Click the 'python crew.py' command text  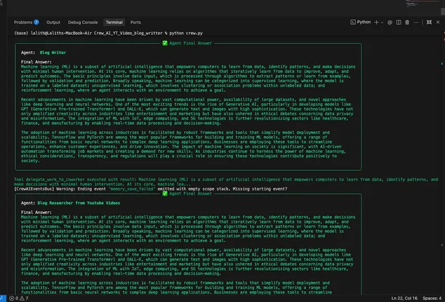coord(186,33)
